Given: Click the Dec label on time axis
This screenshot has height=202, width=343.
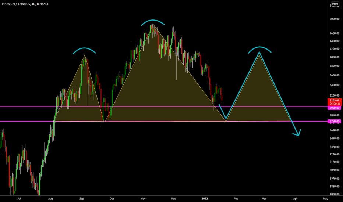Looking at the screenshot, I should pyautogui.click(x=173, y=198).
